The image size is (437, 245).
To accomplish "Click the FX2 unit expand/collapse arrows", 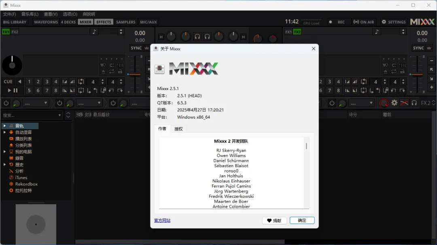I will point(433,103).
